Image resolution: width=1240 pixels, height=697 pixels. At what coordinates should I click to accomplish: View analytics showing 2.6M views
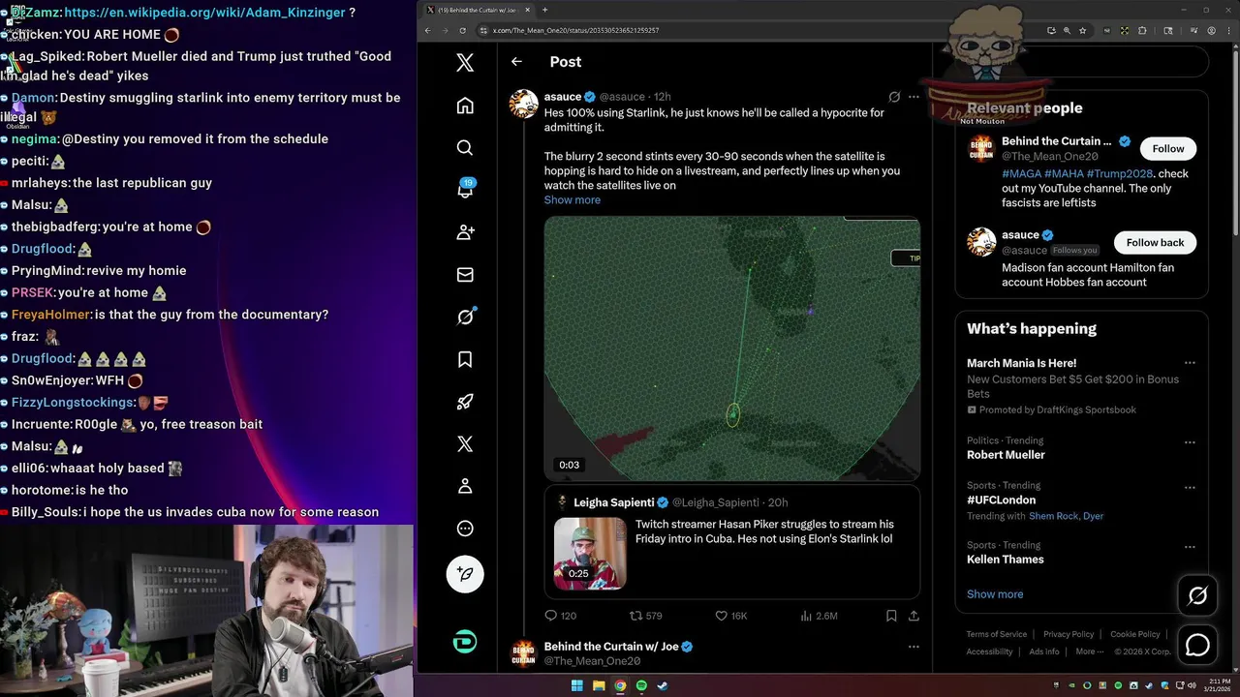(819, 616)
